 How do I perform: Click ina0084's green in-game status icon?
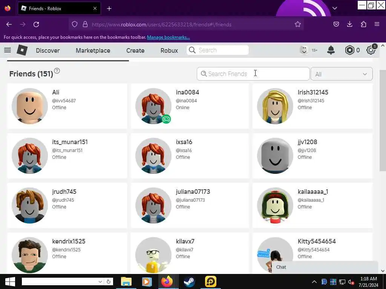(166, 119)
